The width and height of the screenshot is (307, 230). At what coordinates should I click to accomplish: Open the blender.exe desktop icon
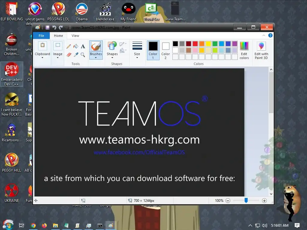[x=105, y=12]
